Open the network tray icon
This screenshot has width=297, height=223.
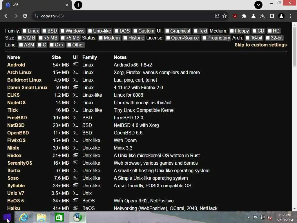(x=263, y=217)
